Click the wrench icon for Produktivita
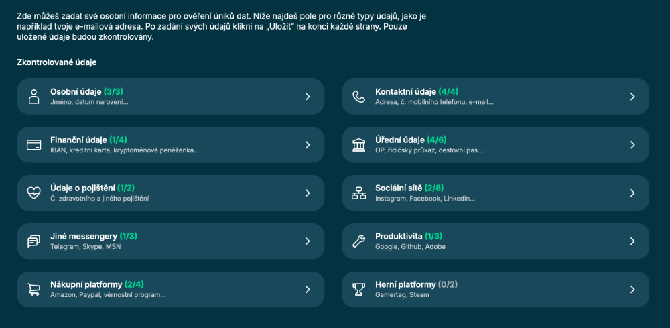This screenshot has width=670, height=328. 358,241
